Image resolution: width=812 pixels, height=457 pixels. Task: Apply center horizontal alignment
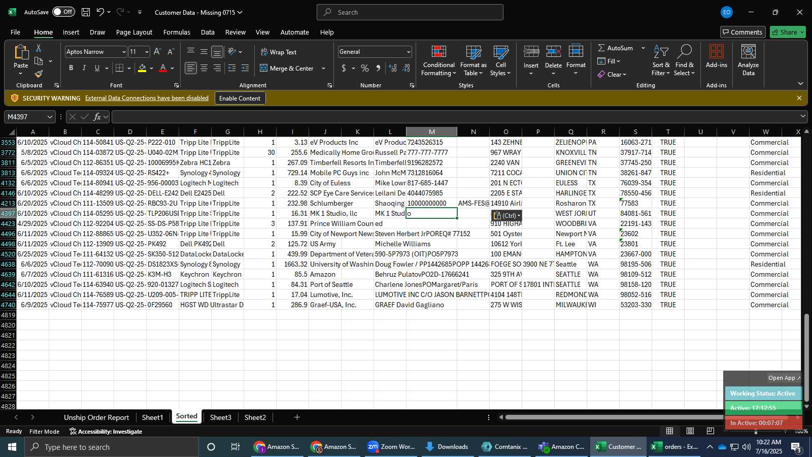point(204,68)
